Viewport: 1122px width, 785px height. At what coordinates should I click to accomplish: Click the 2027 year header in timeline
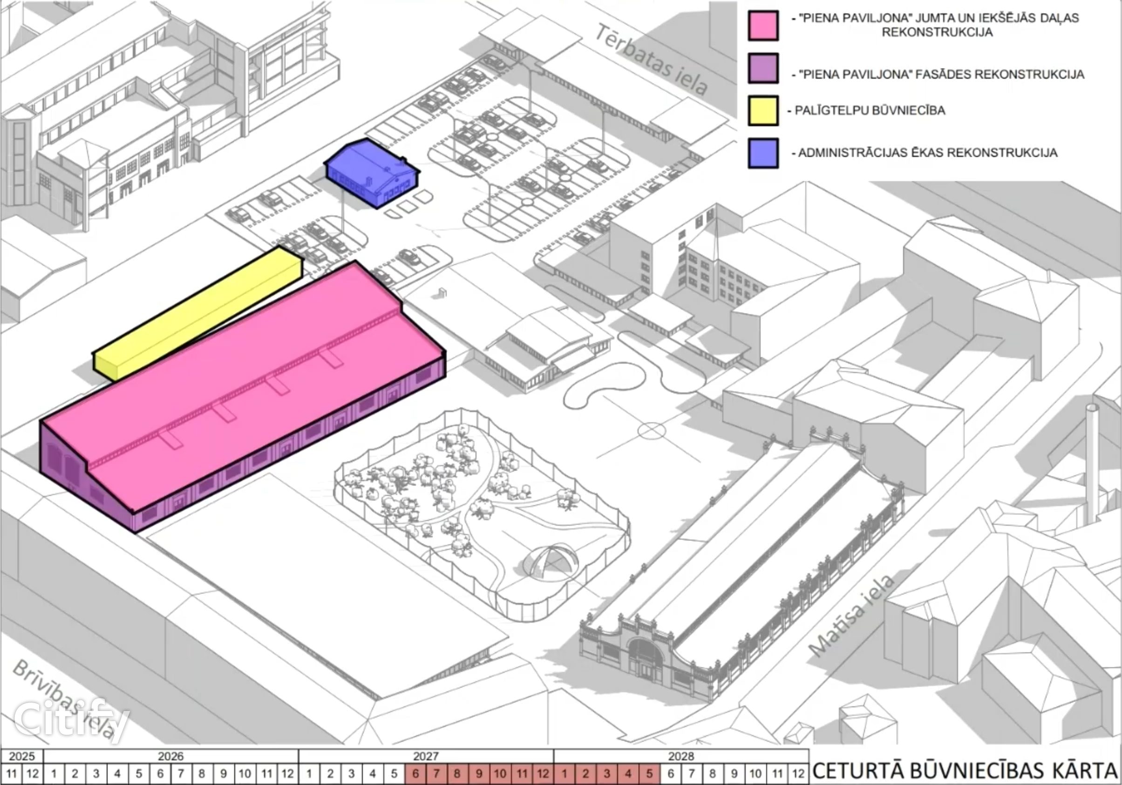(425, 756)
